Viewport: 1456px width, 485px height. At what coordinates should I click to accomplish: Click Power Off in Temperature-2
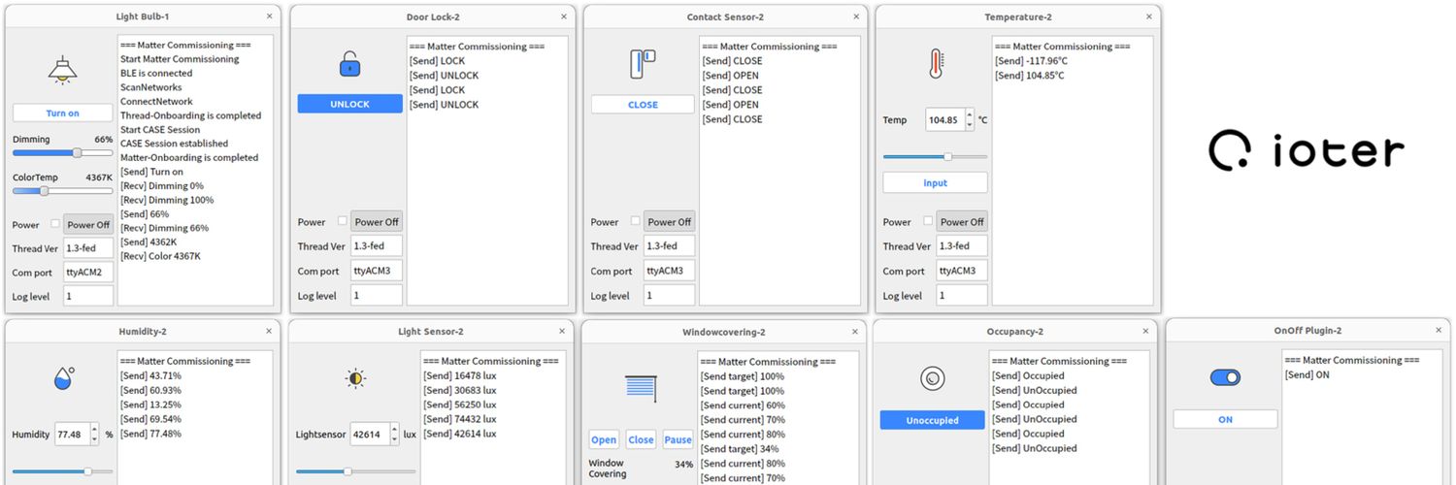[x=962, y=221]
